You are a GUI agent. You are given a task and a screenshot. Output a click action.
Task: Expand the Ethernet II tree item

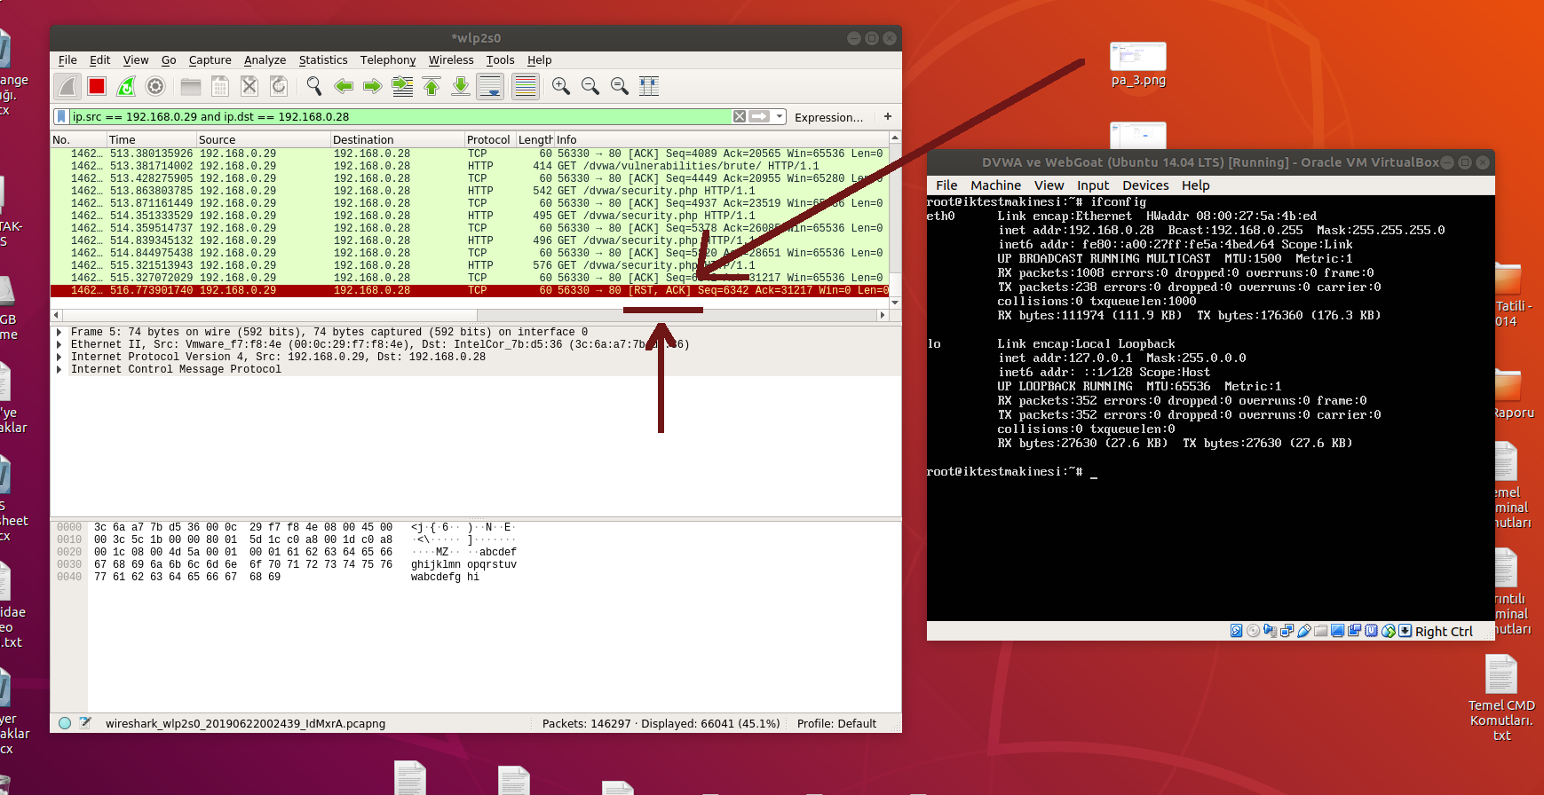59,344
